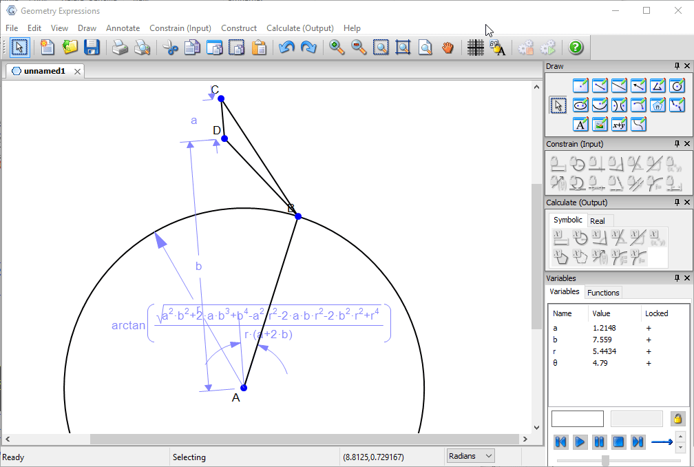Toggle auto-hide pin on Calculate (Output) panel
694x467 pixels.
point(677,203)
